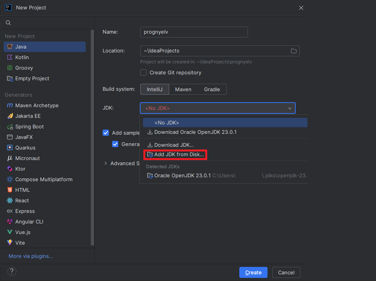
Task: Select Micronaut generator
Action: pos(45,158)
